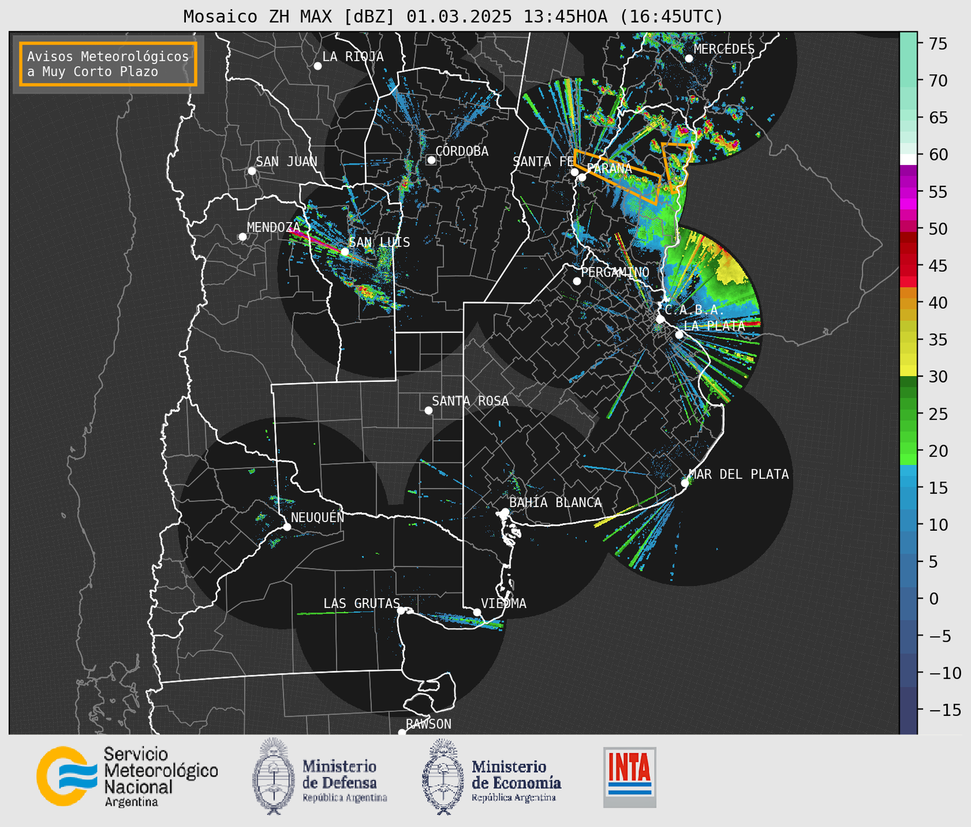
Task: Click the LA RIOJA city marker dot
Action: [318, 66]
